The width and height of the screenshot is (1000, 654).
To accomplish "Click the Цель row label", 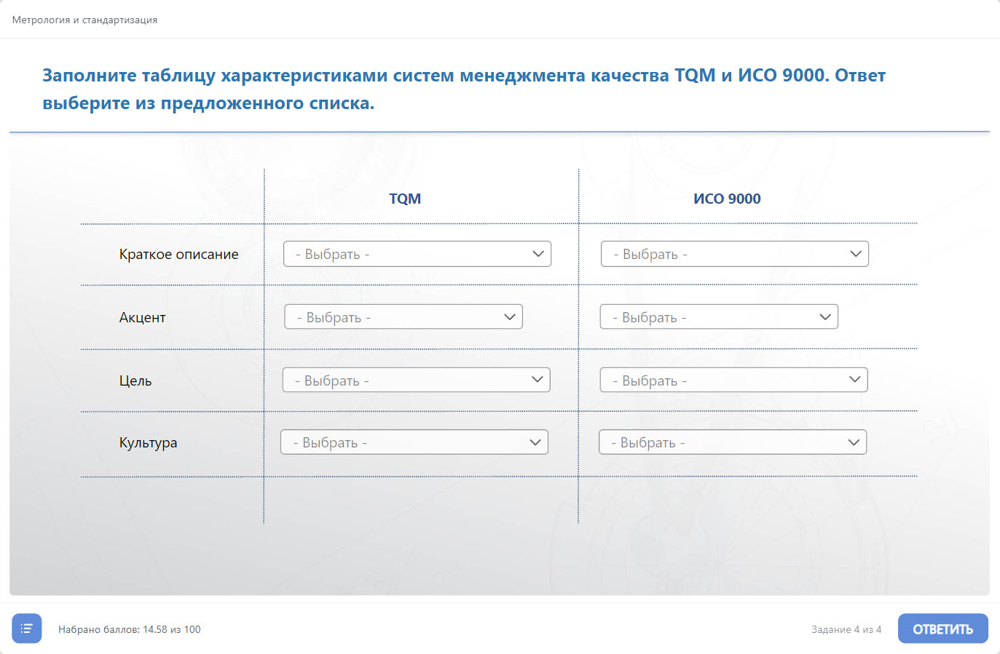I will click(x=135, y=380).
